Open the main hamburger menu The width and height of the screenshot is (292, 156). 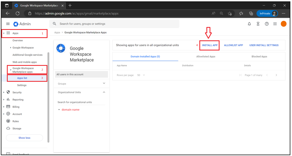click(x=8, y=24)
